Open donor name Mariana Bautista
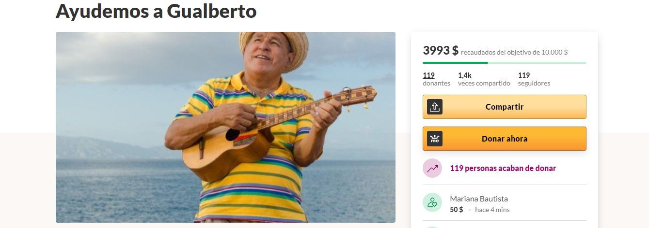Image resolution: width=649 pixels, height=228 pixels. click(x=479, y=199)
